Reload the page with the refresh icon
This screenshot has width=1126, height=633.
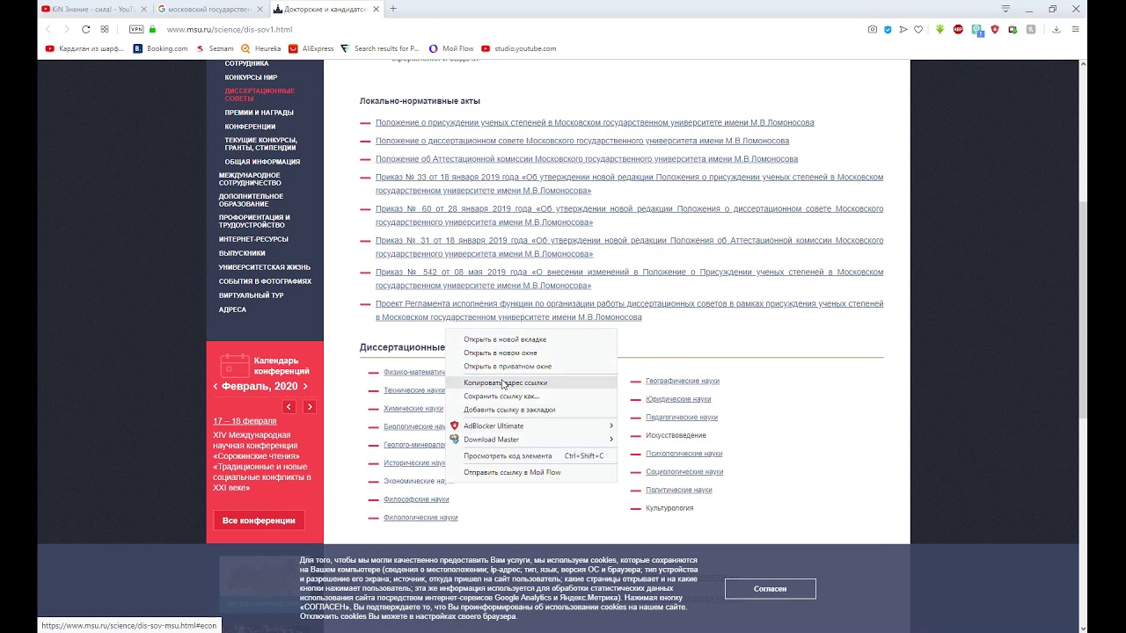click(x=85, y=29)
